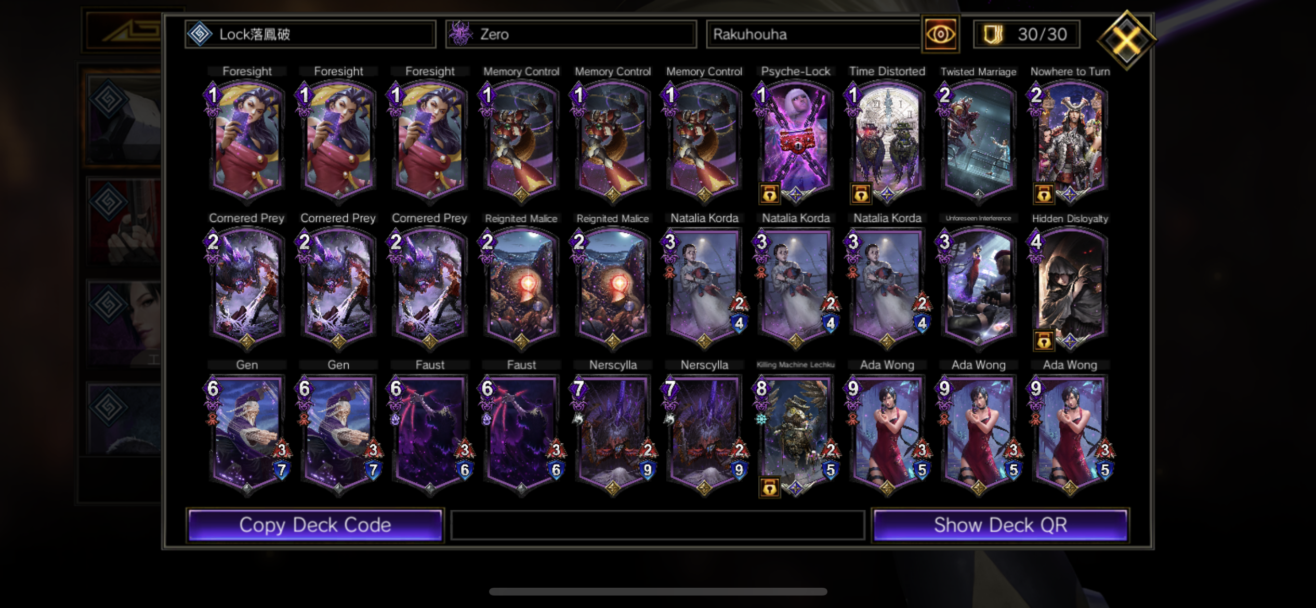
Task: Click the lock icon under Nowhere to Turn
Action: [x=1044, y=194]
